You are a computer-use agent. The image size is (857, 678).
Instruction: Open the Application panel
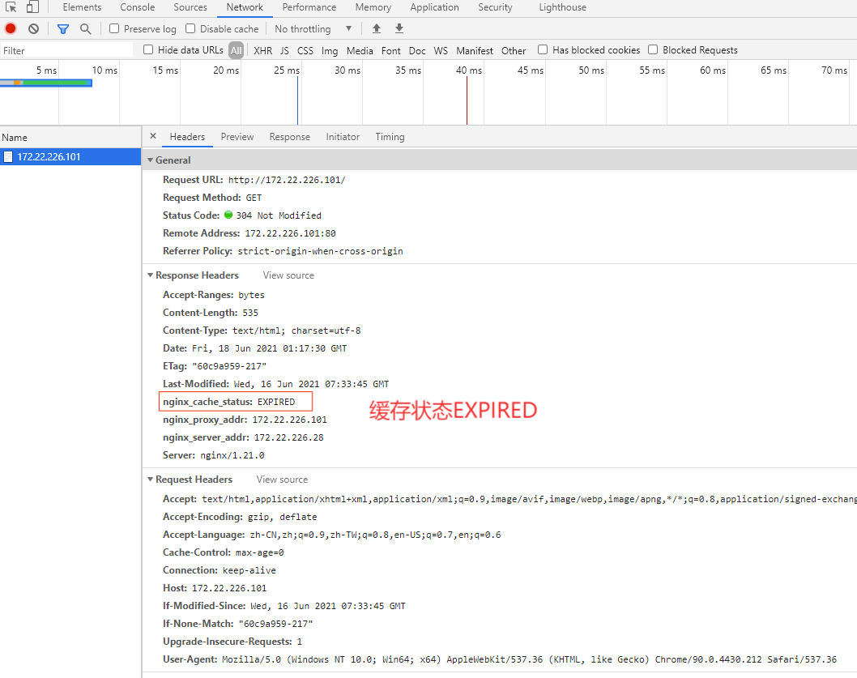tap(434, 7)
